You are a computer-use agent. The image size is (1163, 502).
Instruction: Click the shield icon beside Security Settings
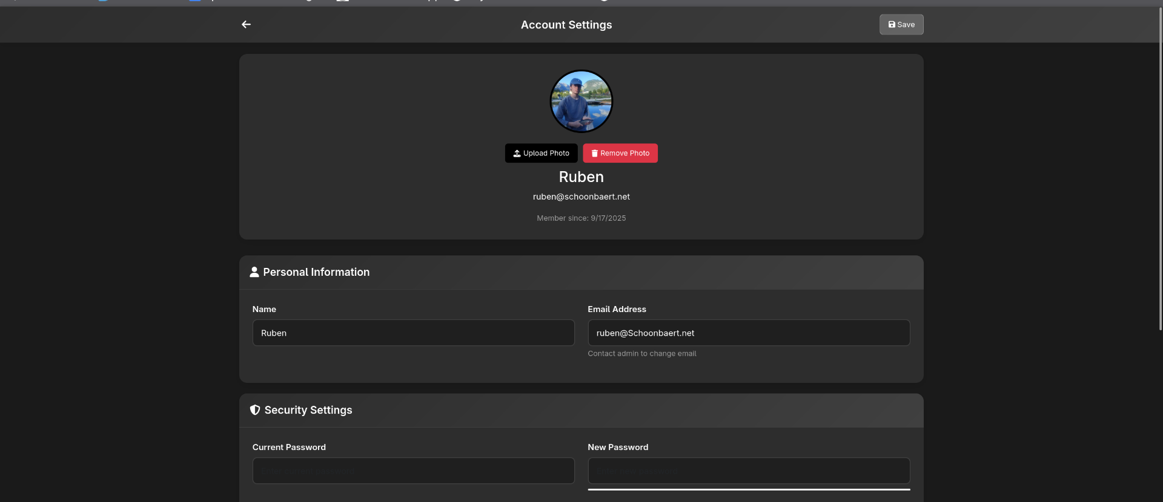(255, 410)
